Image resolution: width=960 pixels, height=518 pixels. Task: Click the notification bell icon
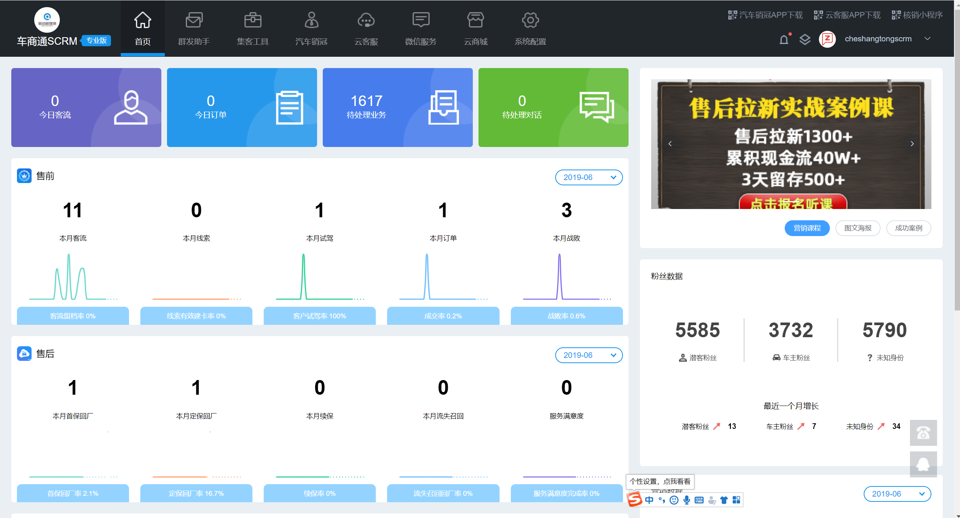784,39
